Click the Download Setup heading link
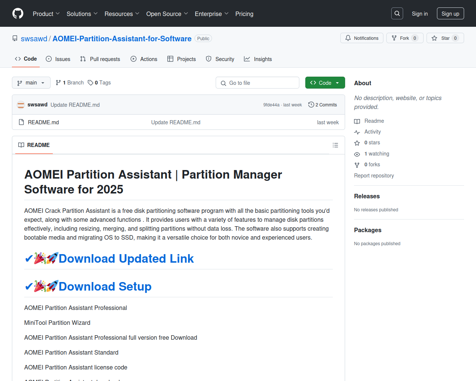This screenshot has width=476, height=381. click(105, 286)
